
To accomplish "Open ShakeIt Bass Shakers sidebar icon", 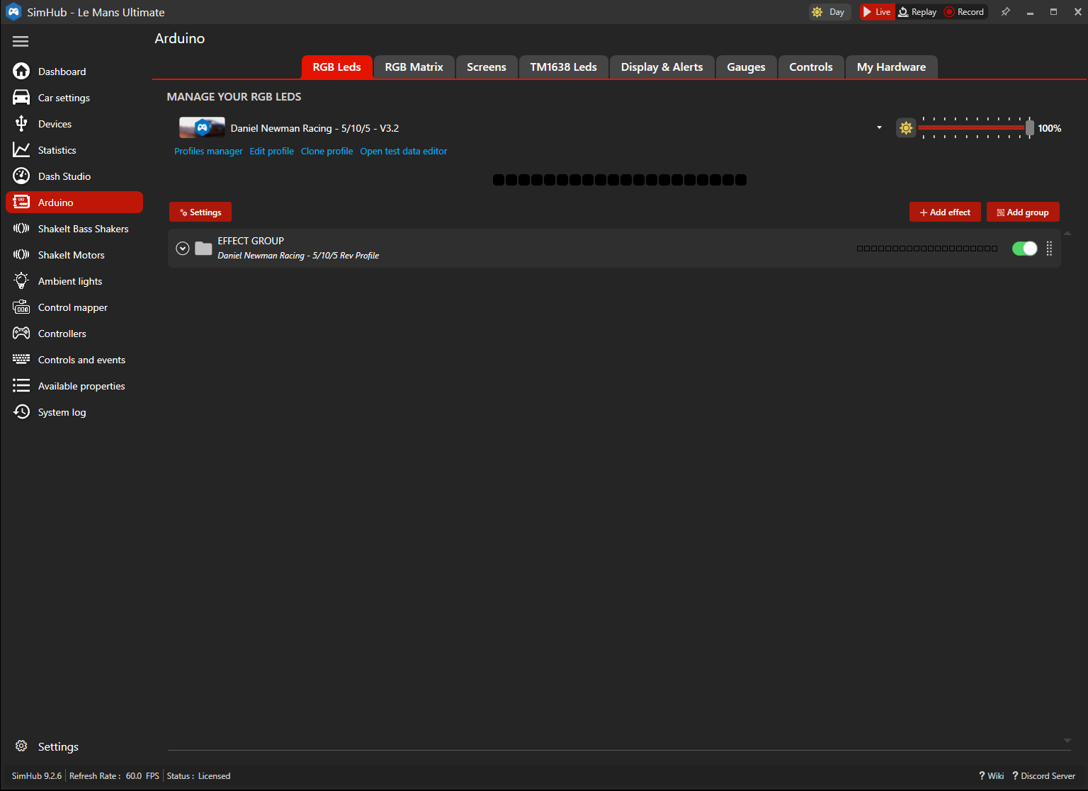I will [x=21, y=229].
